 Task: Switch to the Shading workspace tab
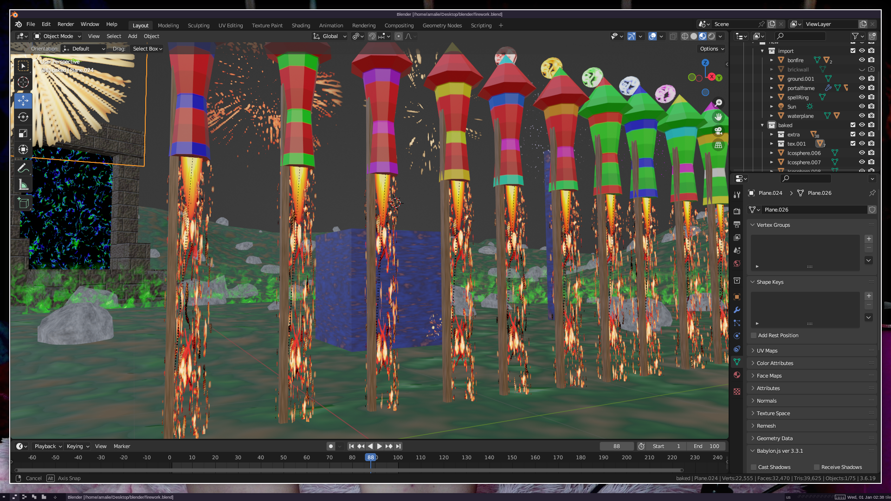pyautogui.click(x=301, y=26)
